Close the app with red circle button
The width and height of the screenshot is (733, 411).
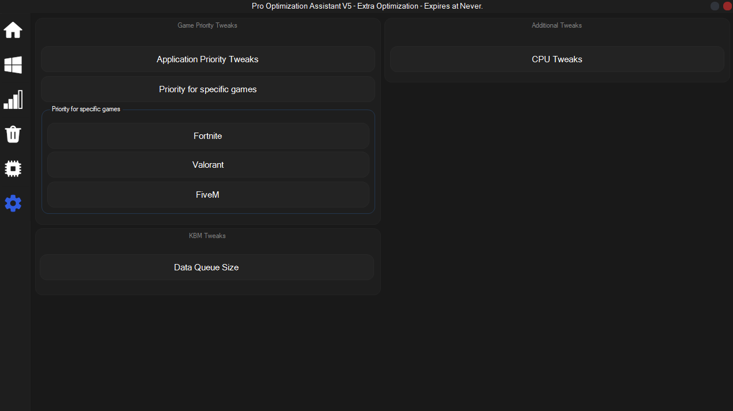[x=727, y=6]
